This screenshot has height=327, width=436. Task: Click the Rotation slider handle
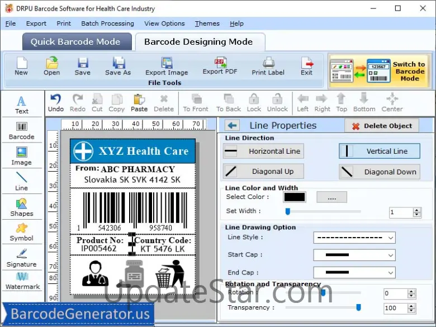tap(323, 292)
